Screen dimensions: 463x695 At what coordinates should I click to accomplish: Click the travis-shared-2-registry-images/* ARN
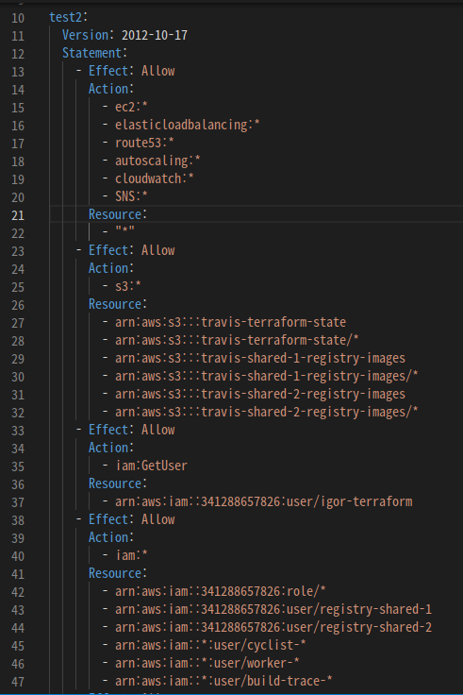coord(267,412)
